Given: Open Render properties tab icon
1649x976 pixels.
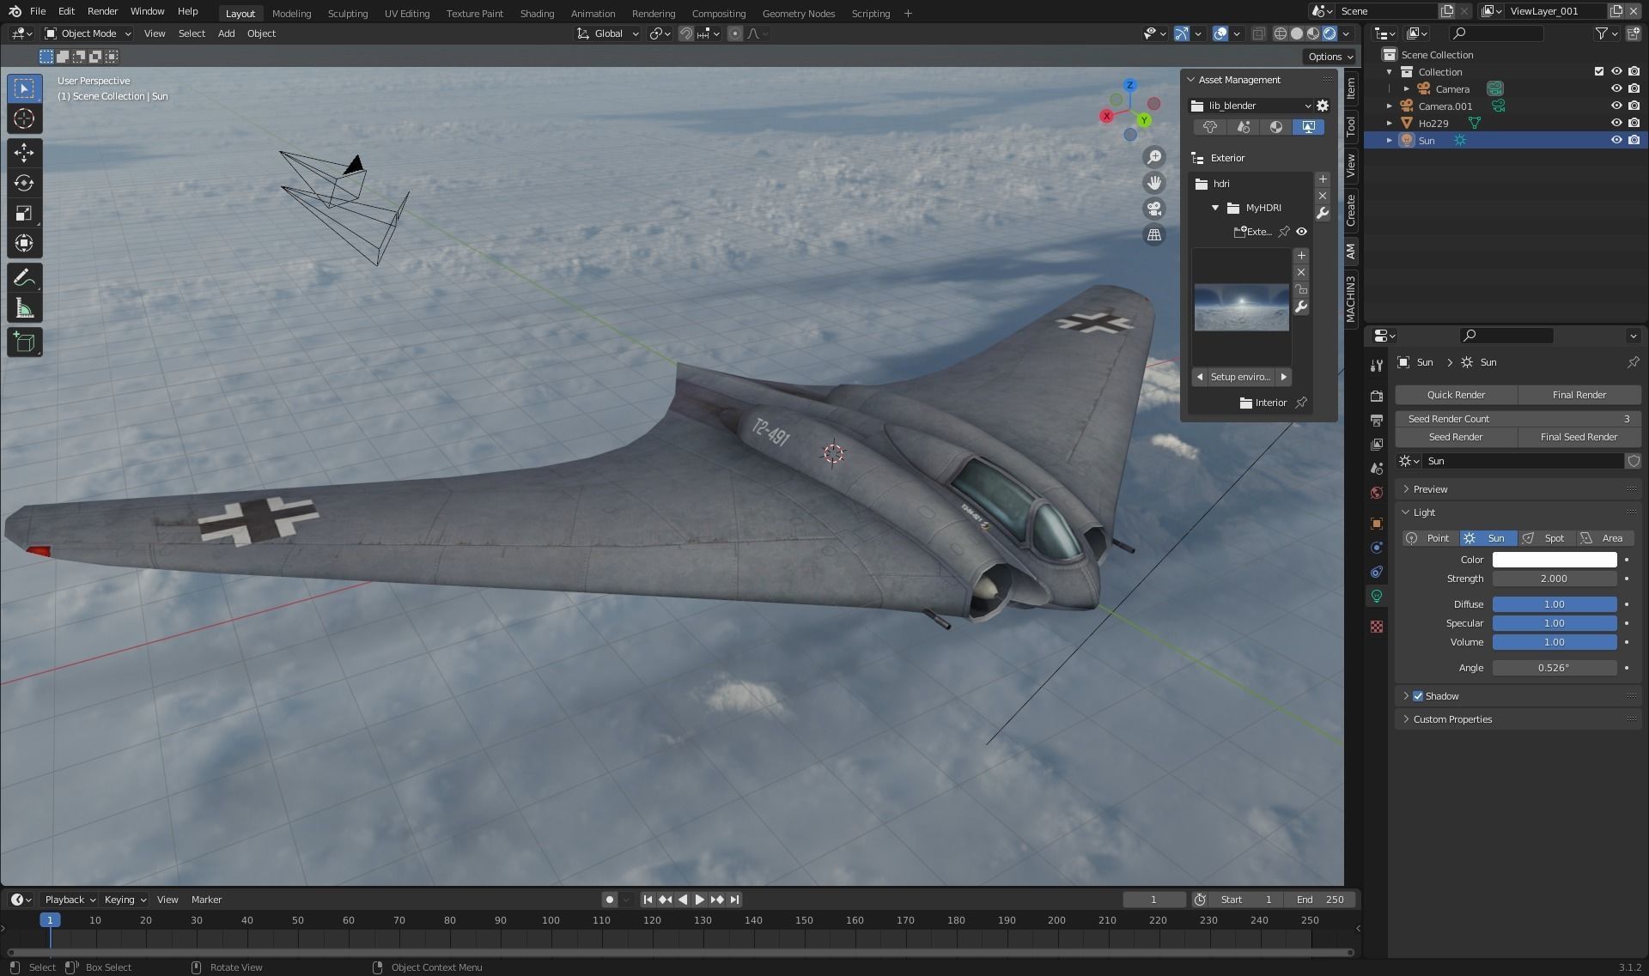Looking at the screenshot, I should coord(1377,397).
